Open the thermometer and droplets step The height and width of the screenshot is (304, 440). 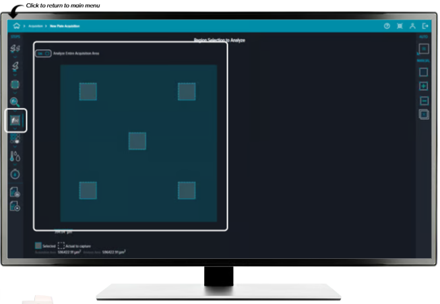(x=15, y=156)
